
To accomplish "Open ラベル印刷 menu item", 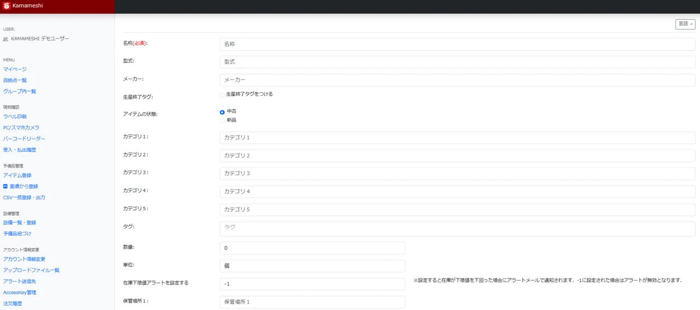I will pyautogui.click(x=15, y=116).
